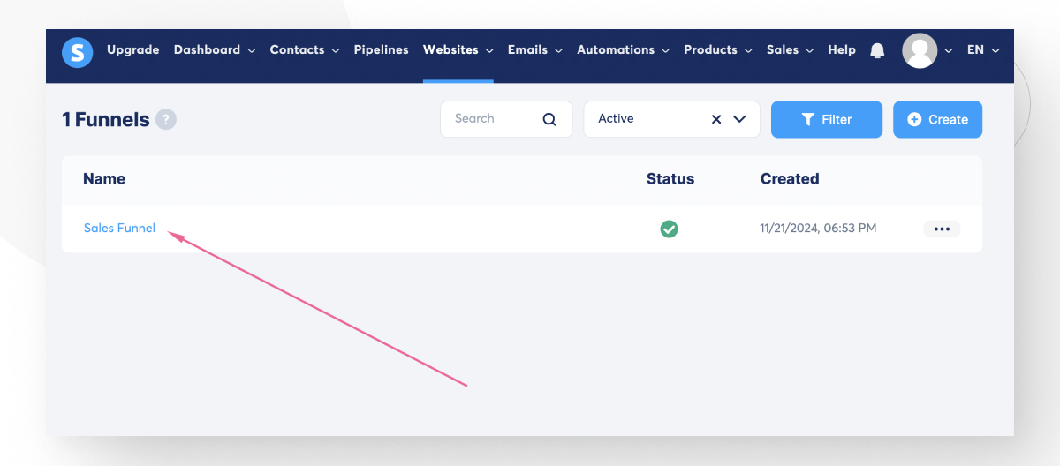The image size is (1060, 466).
Task: Go to Pipelines page
Action: (x=381, y=50)
